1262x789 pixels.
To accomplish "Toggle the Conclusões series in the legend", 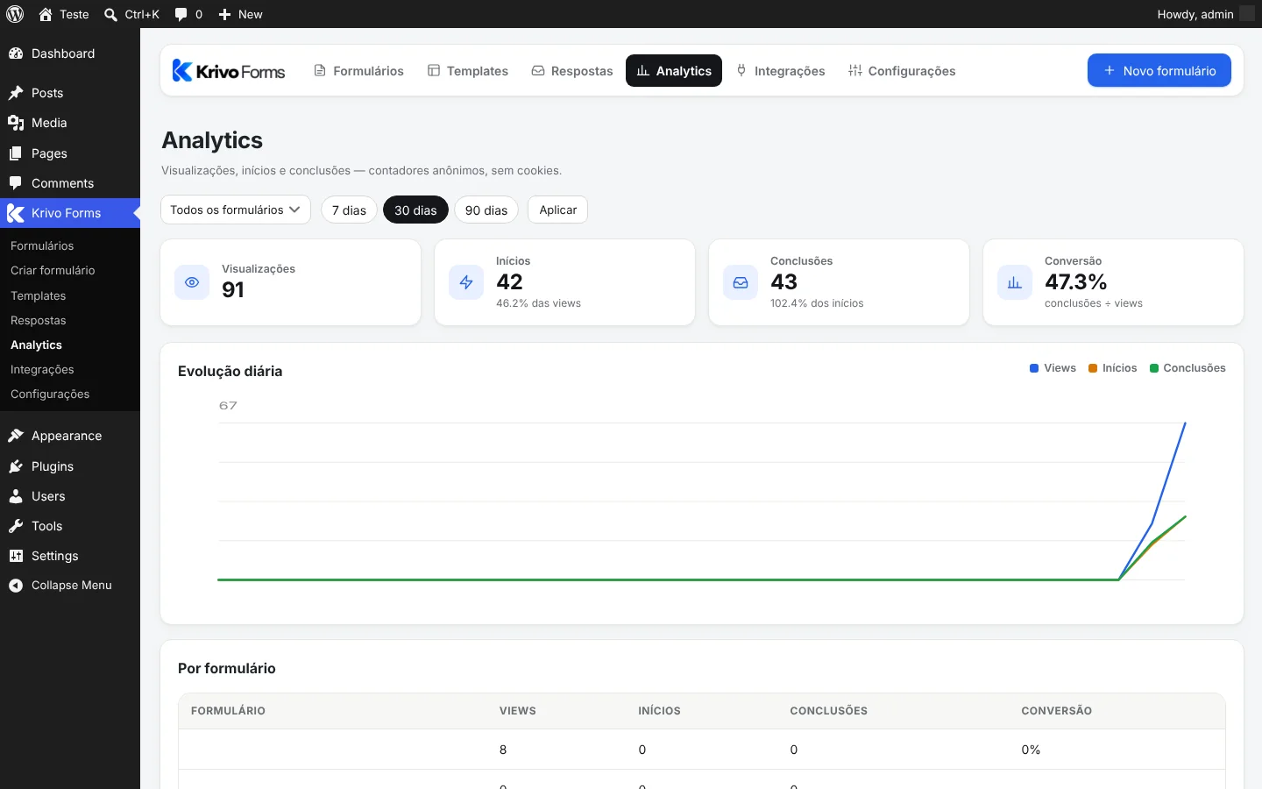I will [x=1188, y=368].
